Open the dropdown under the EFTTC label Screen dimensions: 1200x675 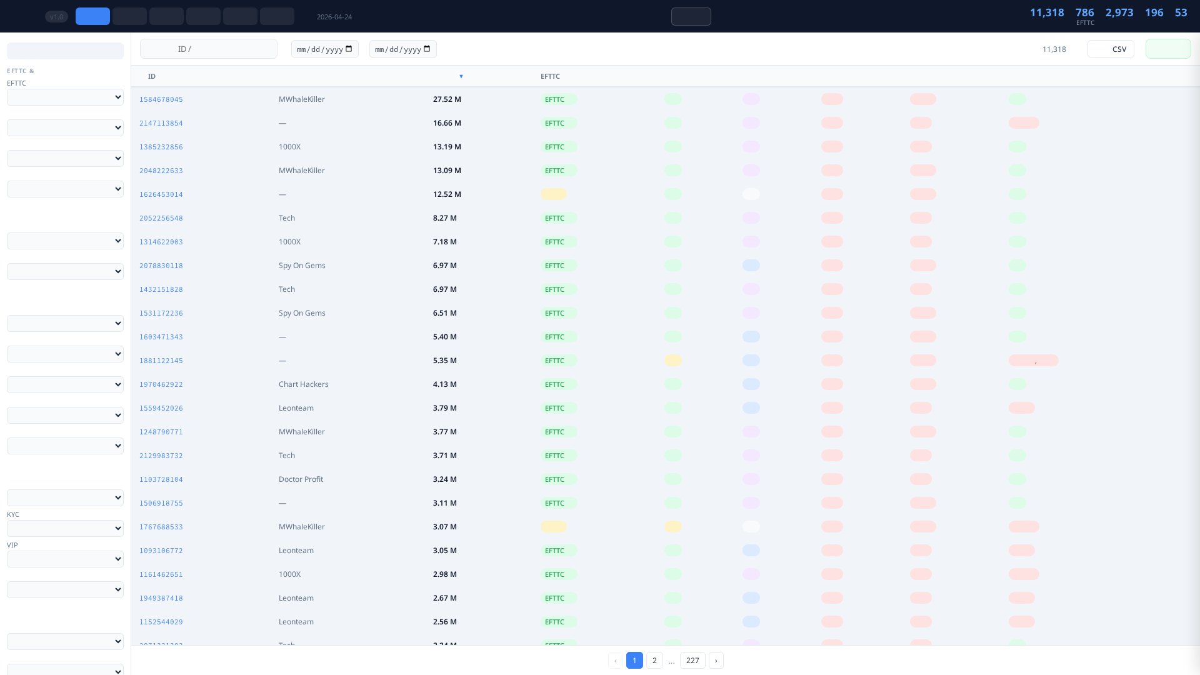[65, 97]
